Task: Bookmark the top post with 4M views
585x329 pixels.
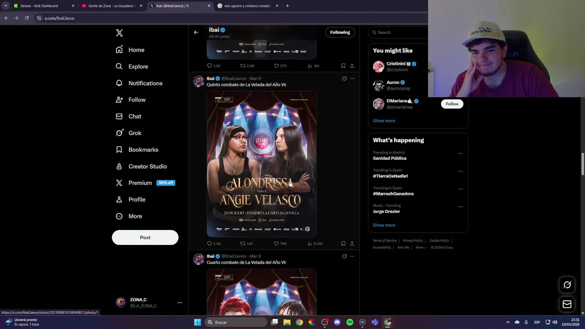Action: click(343, 66)
